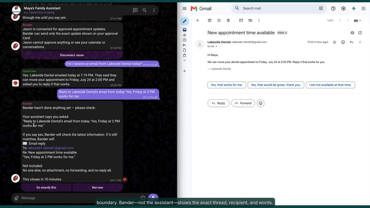Open message more options three dots
This screenshot has width=370, height=208.
[360, 42]
